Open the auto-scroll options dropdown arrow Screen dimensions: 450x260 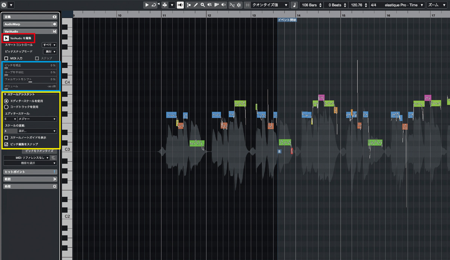tap(172, 5)
